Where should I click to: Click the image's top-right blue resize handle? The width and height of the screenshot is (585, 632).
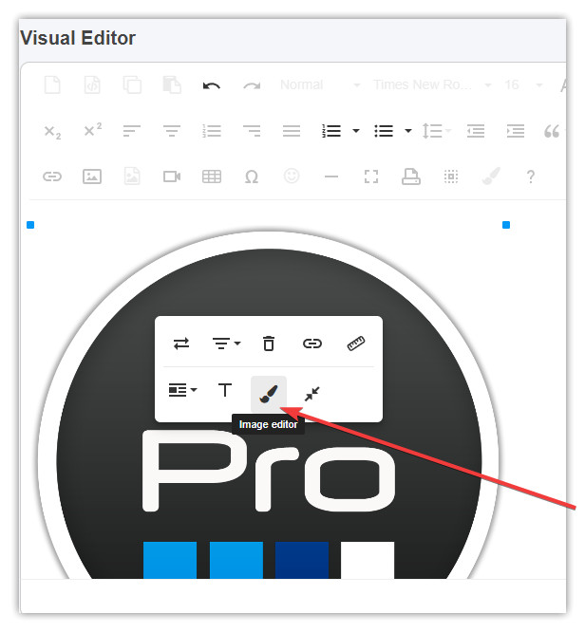click(x=506, y=225)
